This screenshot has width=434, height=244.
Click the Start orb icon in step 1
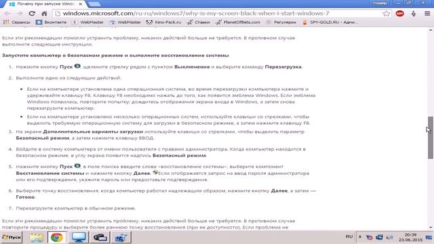[x=77, y=66]
